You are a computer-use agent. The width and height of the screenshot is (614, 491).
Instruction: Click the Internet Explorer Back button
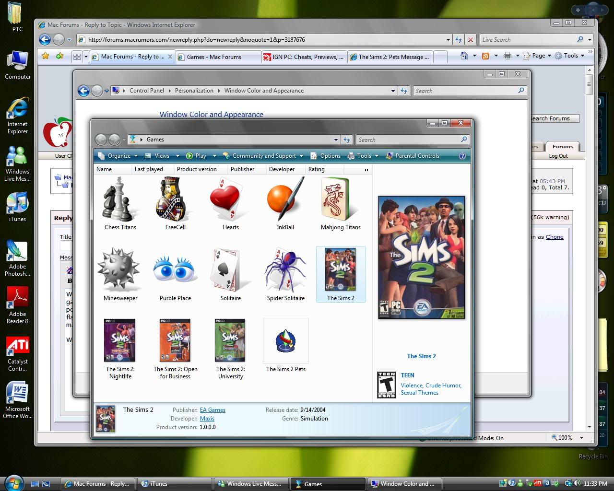coord(45,40)
